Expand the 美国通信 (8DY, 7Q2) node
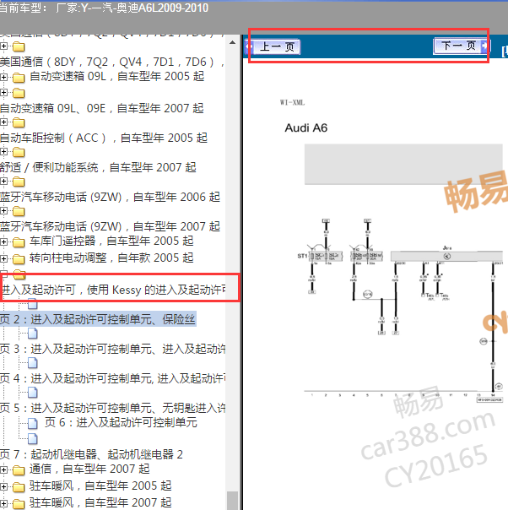This screenshot has height=510, width=508. tap(3, 46)
